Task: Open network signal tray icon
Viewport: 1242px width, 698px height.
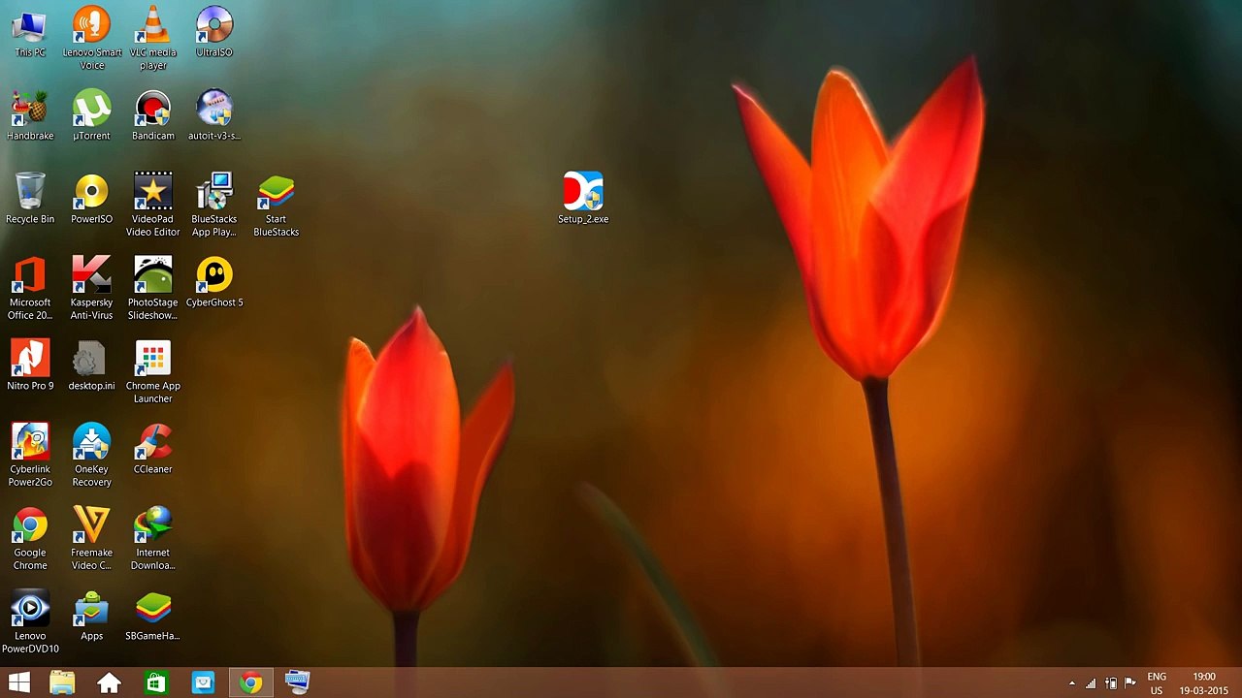Action: [1091, 683]
